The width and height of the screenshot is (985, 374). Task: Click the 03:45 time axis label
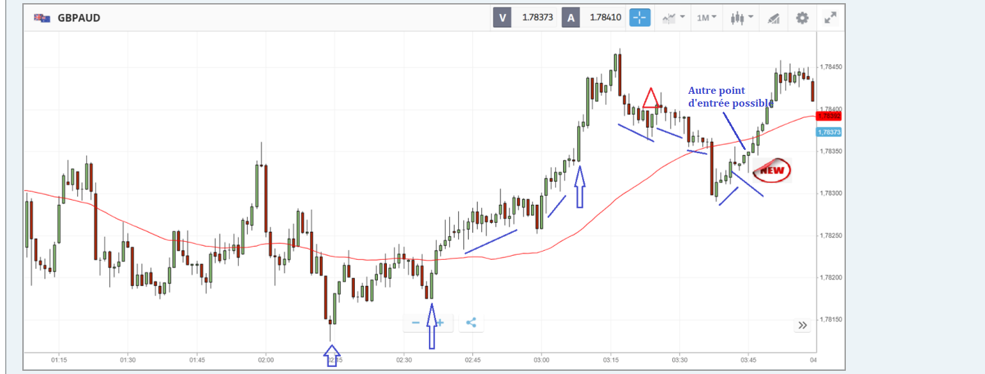pos(748,360)
